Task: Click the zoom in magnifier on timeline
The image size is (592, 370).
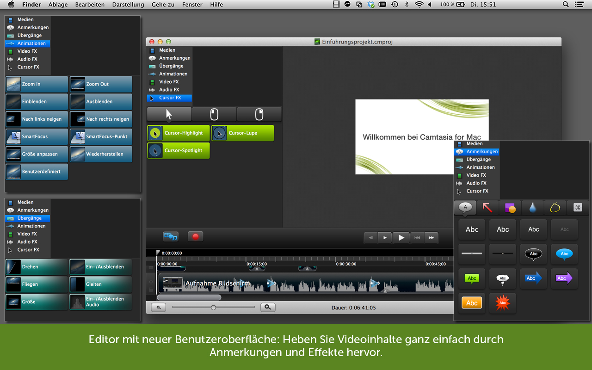Action: tap(268, 307)
